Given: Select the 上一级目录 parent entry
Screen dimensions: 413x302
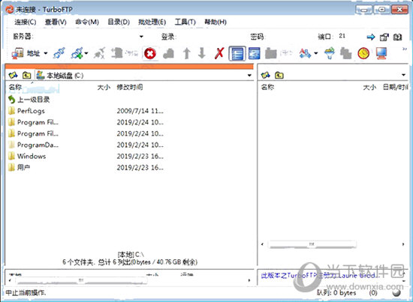Looking at the screenshot, I should click(29, 100).
